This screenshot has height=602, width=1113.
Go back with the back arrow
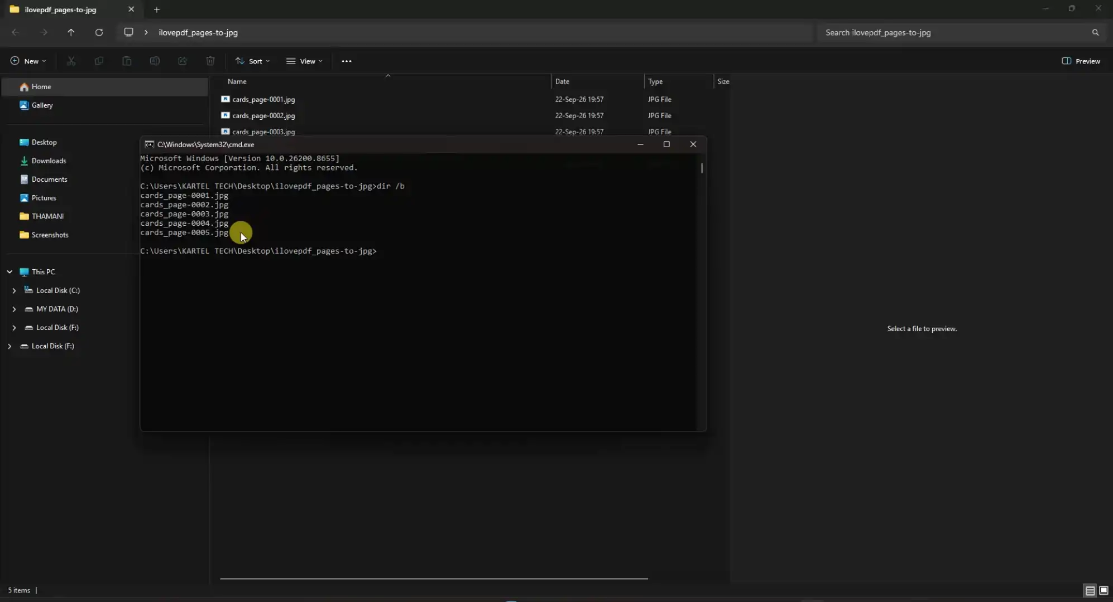(x=16, y=32)
